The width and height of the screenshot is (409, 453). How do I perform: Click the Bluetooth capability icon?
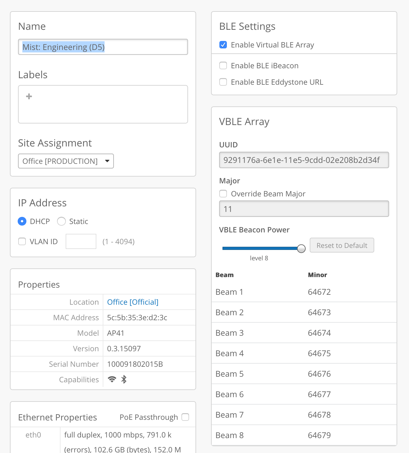[124, 379]
